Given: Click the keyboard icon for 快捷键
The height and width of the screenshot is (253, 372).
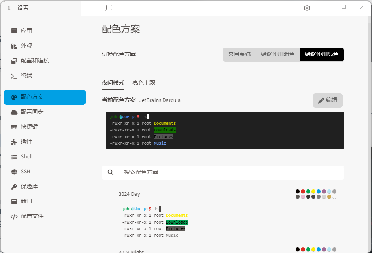Looking at the screenshot, I should click(14, 127).
